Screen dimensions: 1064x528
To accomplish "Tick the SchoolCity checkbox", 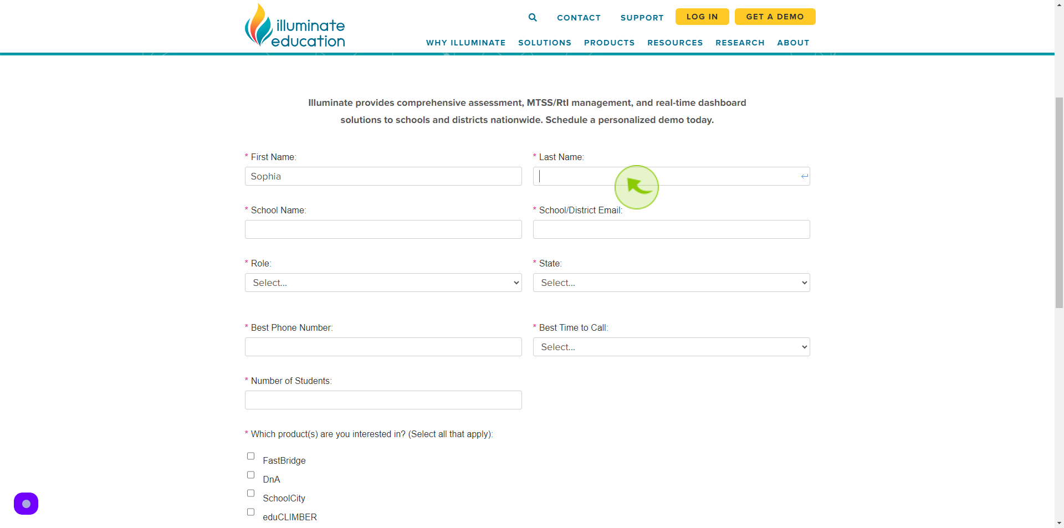I will tap(250, 493).
